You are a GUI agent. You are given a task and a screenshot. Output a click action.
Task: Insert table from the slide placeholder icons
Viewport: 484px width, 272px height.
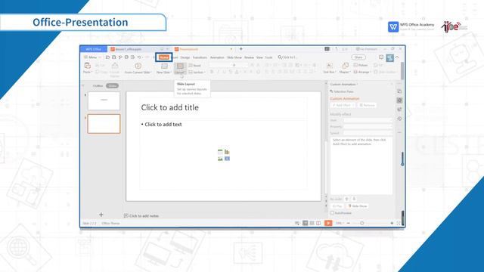(220, 152)
